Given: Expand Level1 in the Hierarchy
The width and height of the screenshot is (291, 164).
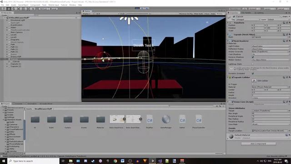Looking at the screenshot, I should (7, 35).
